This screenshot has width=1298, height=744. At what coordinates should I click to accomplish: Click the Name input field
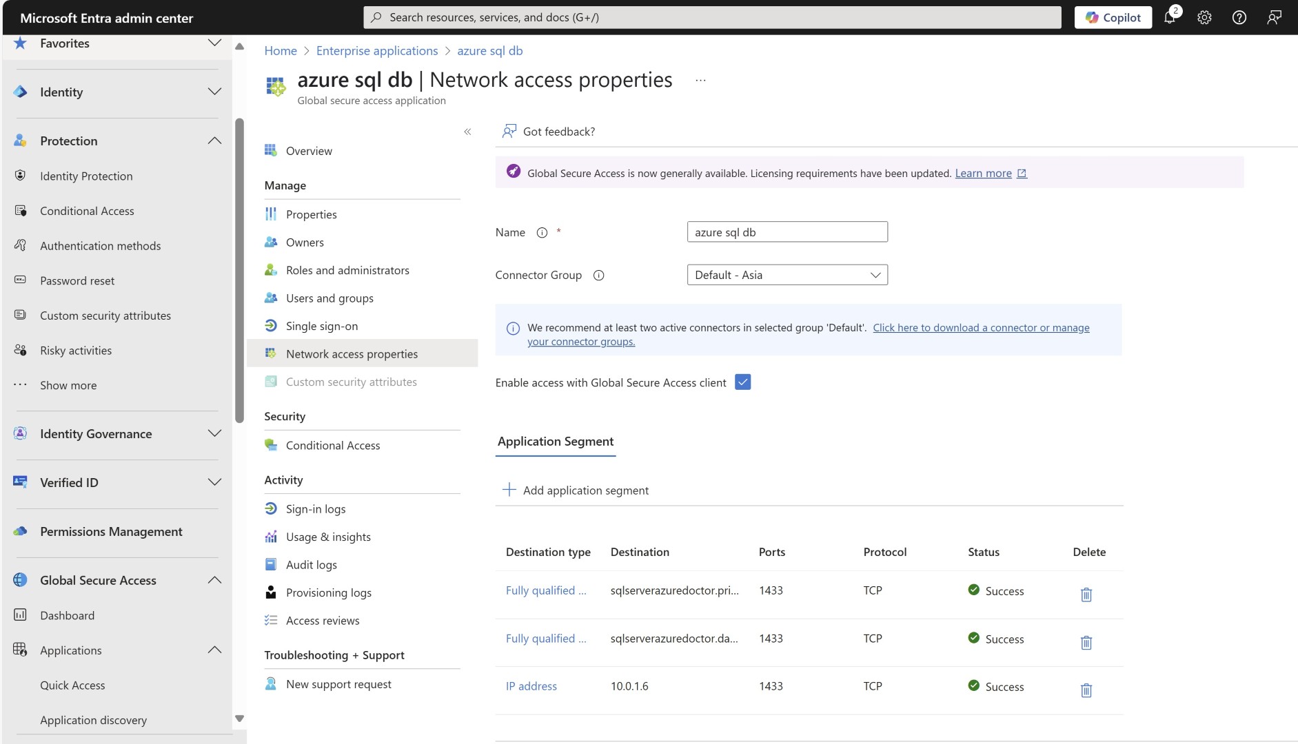tap(787, 232)
